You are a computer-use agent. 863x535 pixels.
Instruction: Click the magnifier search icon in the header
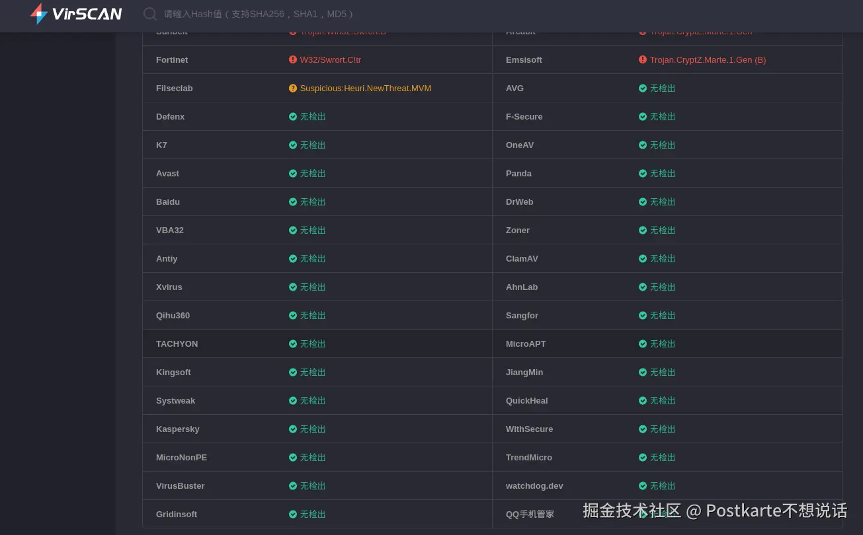click(x=150, y=14)
